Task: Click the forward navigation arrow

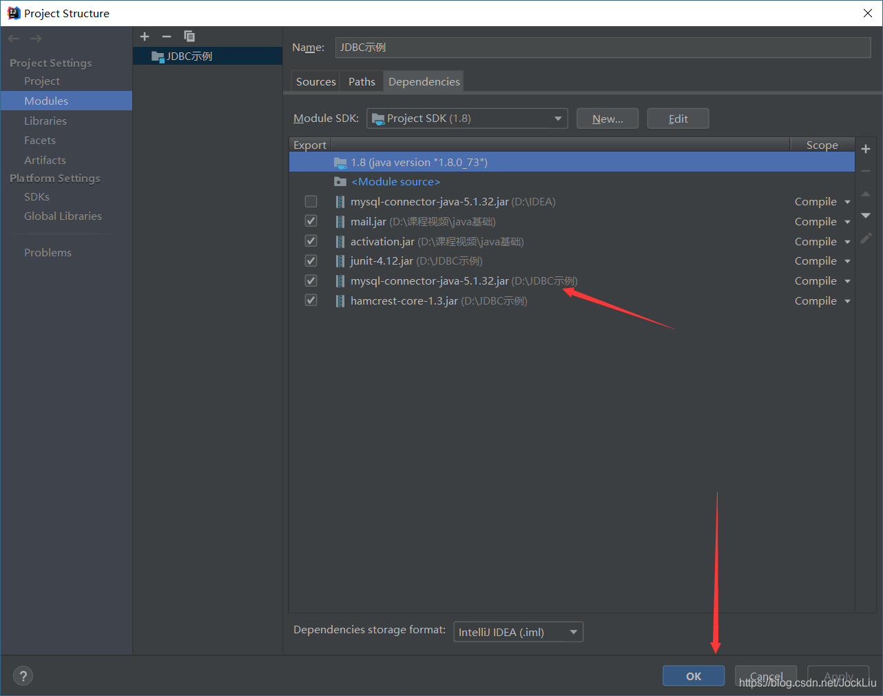Action: tap(36, 39)
